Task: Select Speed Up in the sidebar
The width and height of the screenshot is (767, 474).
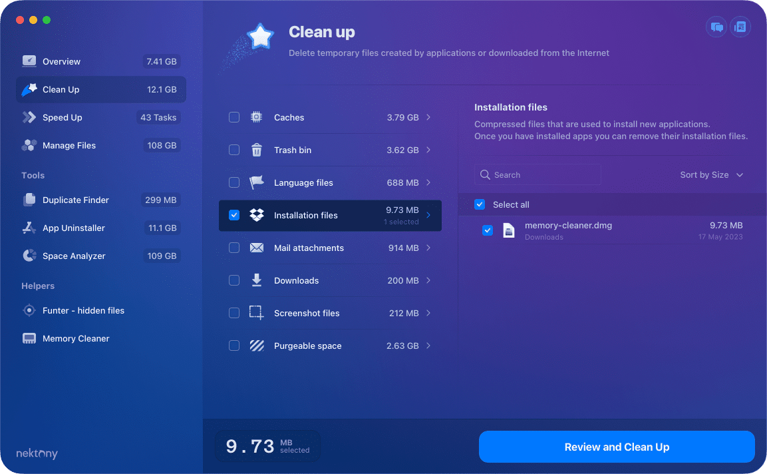Action: pyautogui.click(x=100, y=118)
